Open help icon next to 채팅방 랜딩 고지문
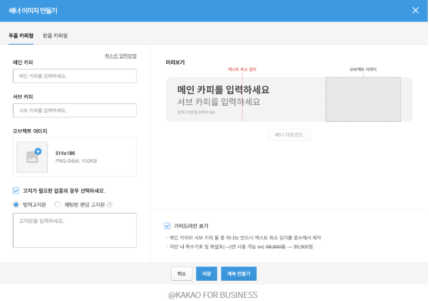The width and height of the screenshot is (429, 301). [x=110, y=204]
